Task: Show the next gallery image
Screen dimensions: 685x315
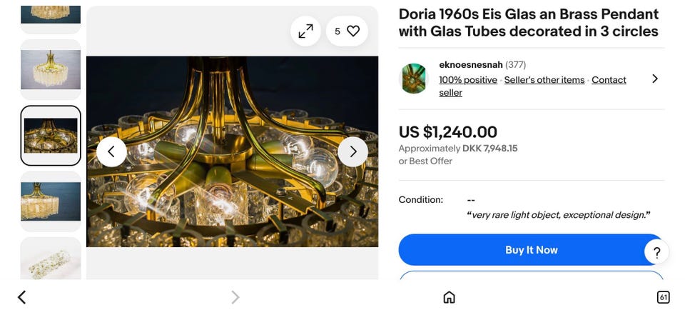Action: coord(352,151)
